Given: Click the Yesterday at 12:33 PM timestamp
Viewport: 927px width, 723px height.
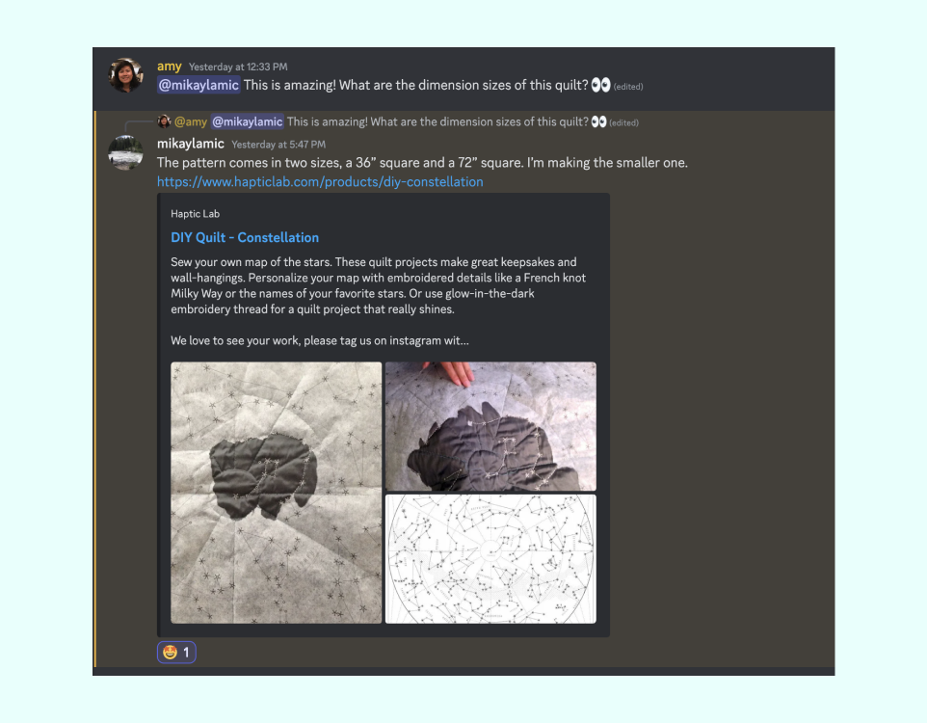Looking at the screenshot, I should (238, 67).
